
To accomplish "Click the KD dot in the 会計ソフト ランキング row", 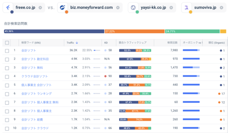I will coord(106,93).
